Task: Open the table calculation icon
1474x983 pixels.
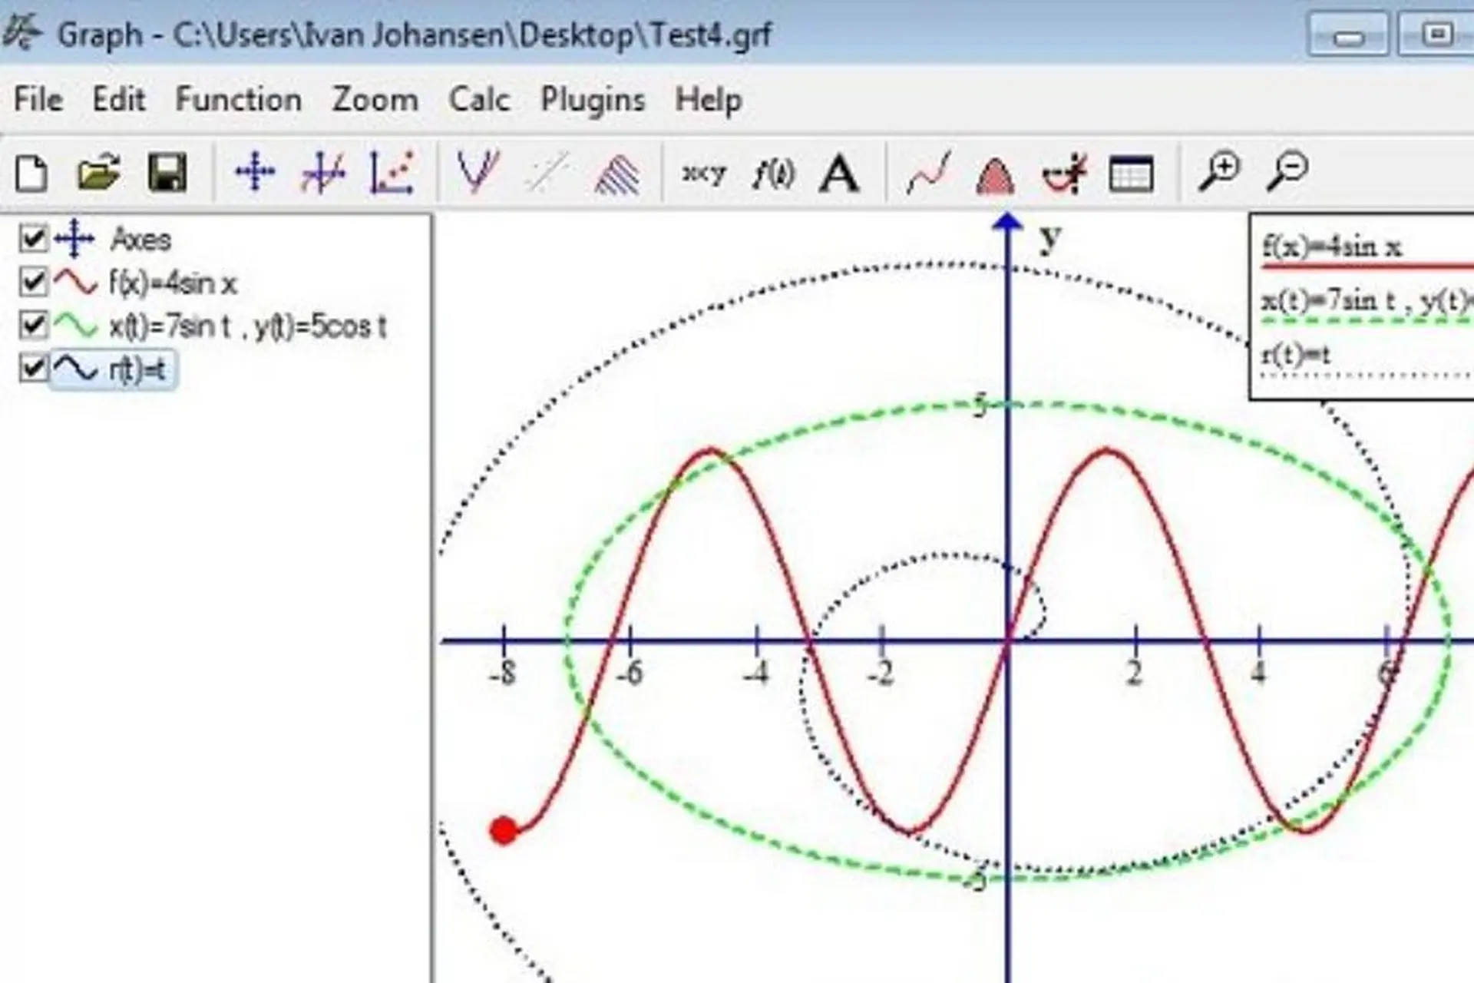Action: (x=1131, y=174)
